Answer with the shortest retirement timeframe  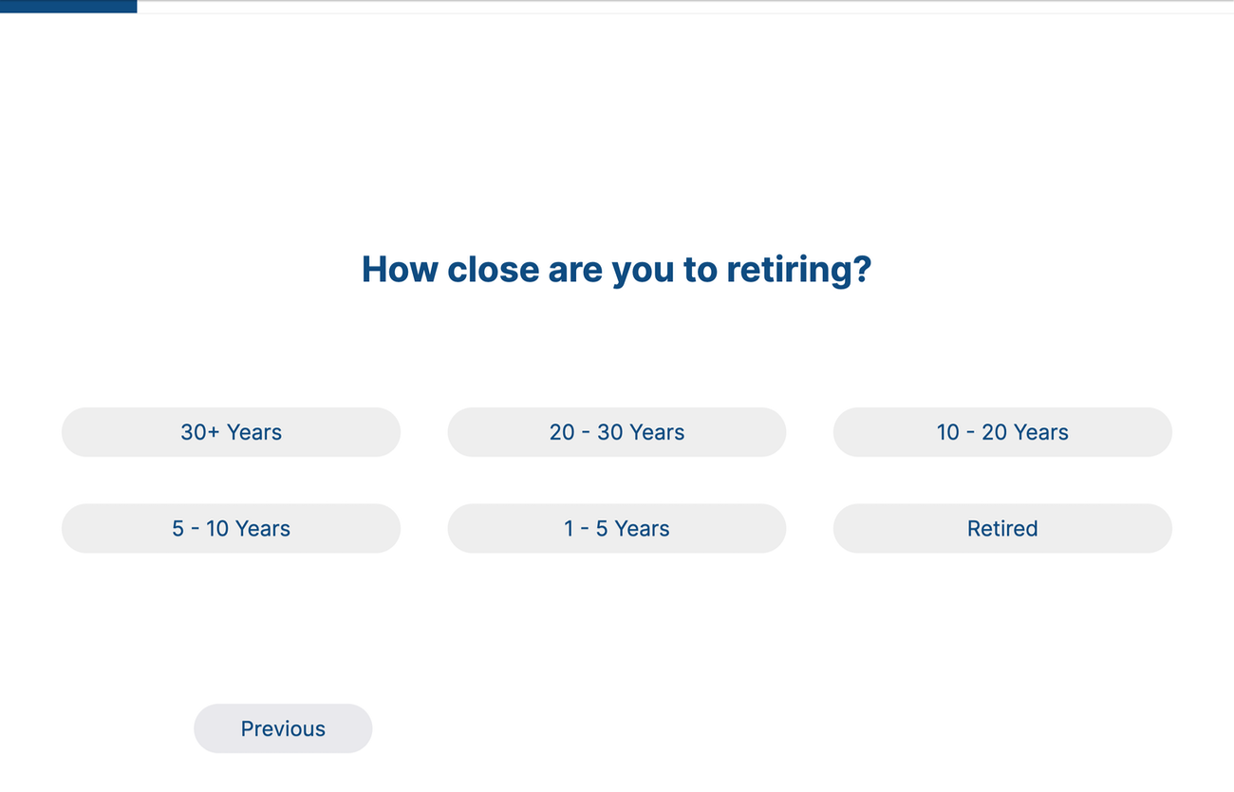point(617,529)
